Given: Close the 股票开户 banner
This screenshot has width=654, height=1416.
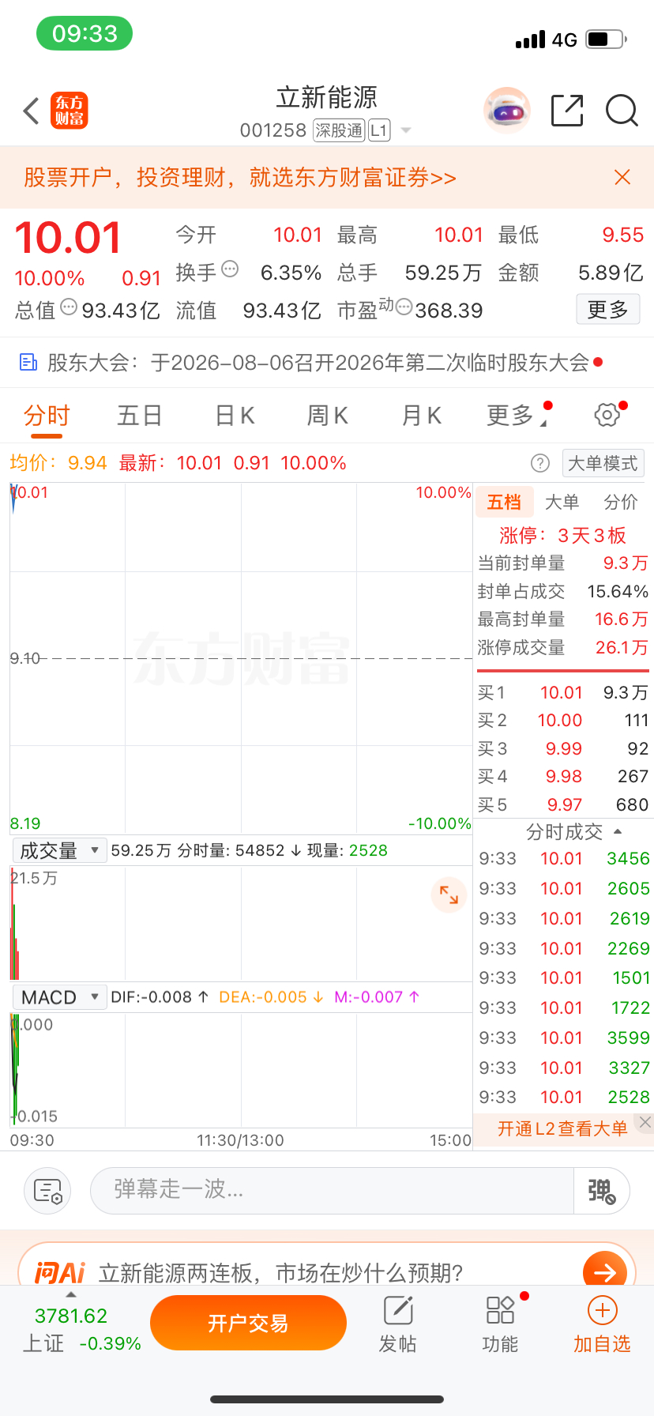Looking at the screenshot, I should coord(622,177).
